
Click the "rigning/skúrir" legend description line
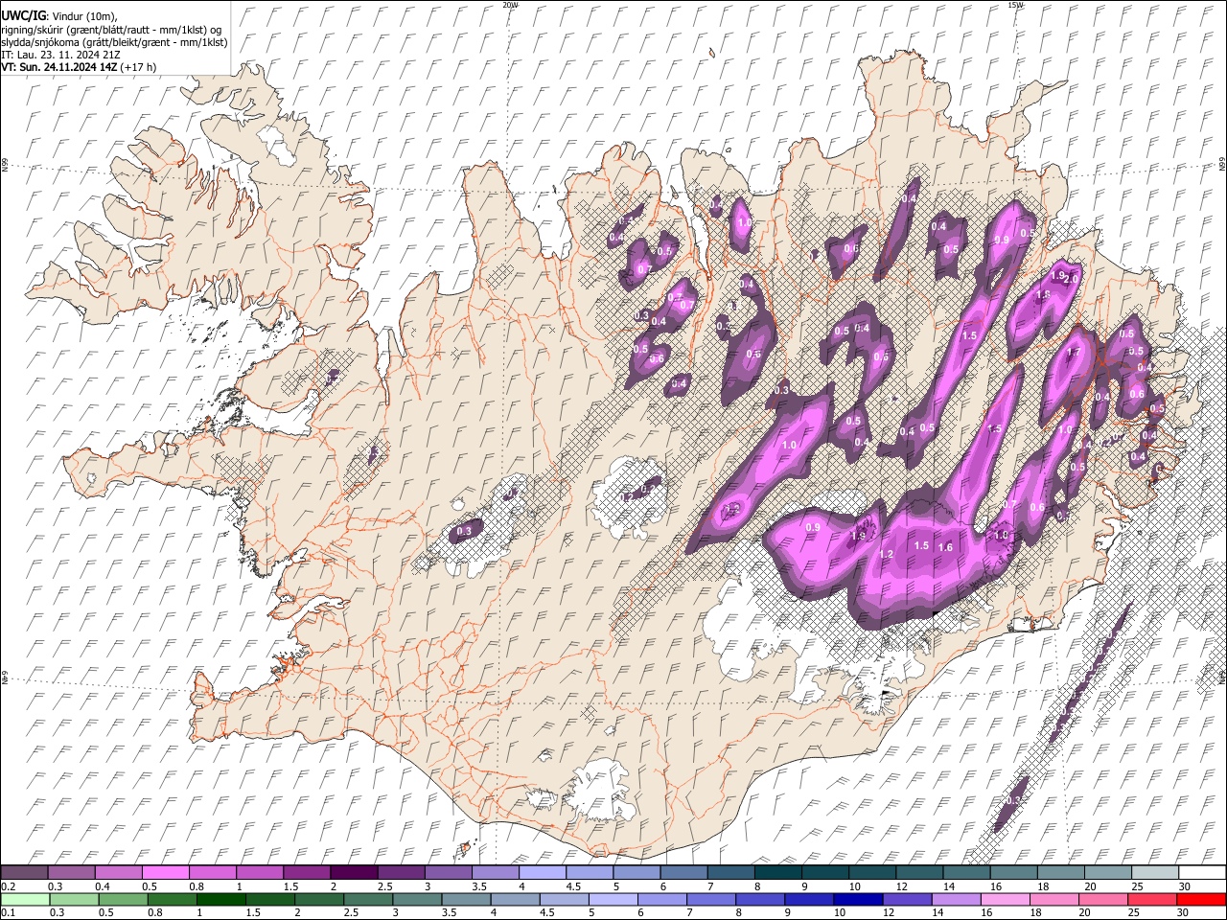pyautogui.click(x=111, y=30)
